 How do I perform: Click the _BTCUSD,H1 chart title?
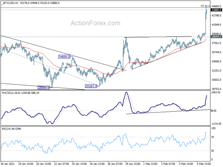pyautogui.click(x=10, y=3)
